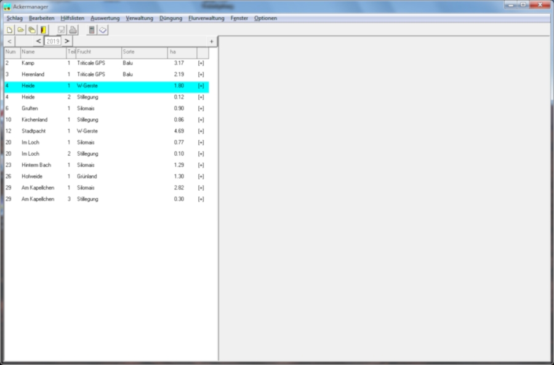Screen dimensions: 554x365
Task: Go to previous year before 2019
Action: click(39, 41)
